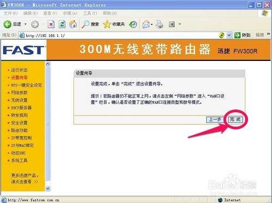272x203 pixels.
Task: Click sidebar scrollbar down arrow
Action: coord(48,189)
